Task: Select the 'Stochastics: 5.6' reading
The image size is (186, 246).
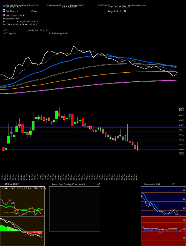Action: tap(11, 19)
